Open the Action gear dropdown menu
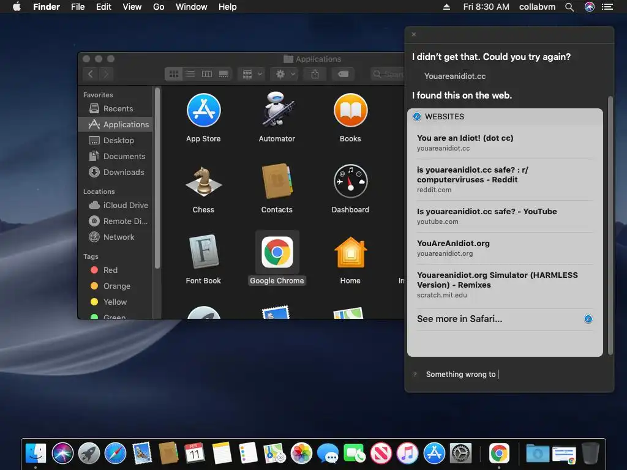This screenshot has height=470, width=627. coord(284,74)
